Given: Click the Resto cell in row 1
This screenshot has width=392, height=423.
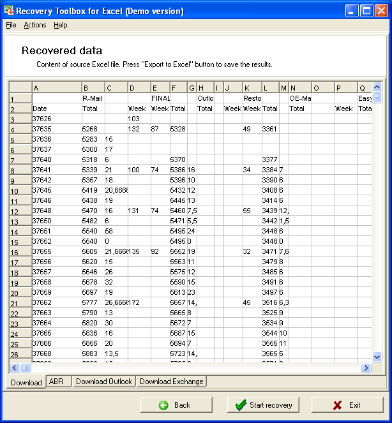Looking at the screenshot, I should click(252, 98).
